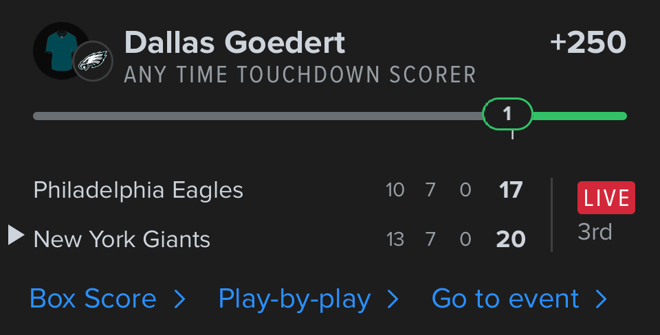Click the green segment of the progress bar
This screenshot has height=335, width=660.
pyautogui.click(x=579, y=116)
